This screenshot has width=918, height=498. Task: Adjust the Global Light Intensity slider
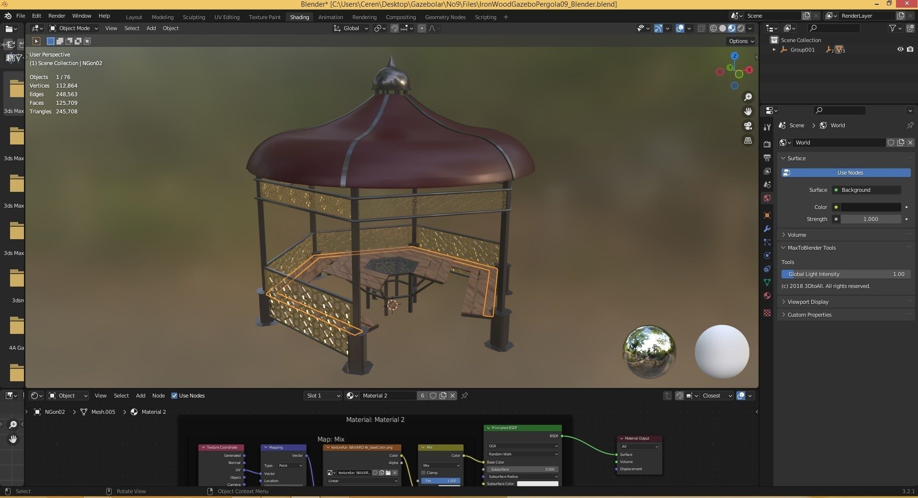(846, 274)
